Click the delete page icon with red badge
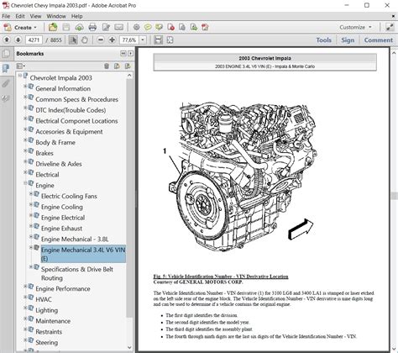Image resolution: width=398 pixels, height=353 pixels. tap(170, 27)
